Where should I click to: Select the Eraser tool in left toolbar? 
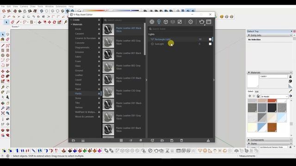click(x=7, y=39)
